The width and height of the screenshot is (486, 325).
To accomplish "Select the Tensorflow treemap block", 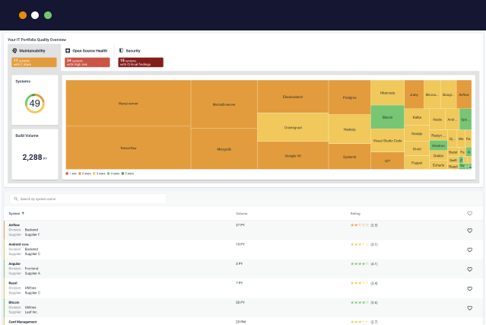I will (x=129, y=148).
